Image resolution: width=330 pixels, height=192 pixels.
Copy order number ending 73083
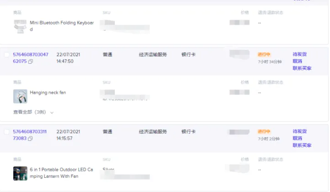pos(30,139)
